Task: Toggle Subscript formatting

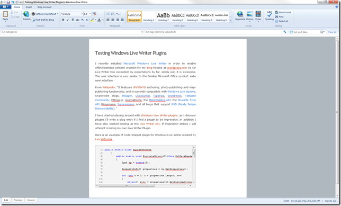Action: (x=82, y=20)
